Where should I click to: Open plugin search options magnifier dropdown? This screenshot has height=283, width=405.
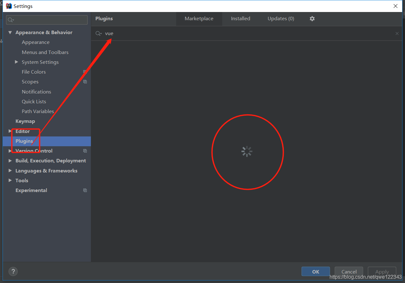[99, 33]
